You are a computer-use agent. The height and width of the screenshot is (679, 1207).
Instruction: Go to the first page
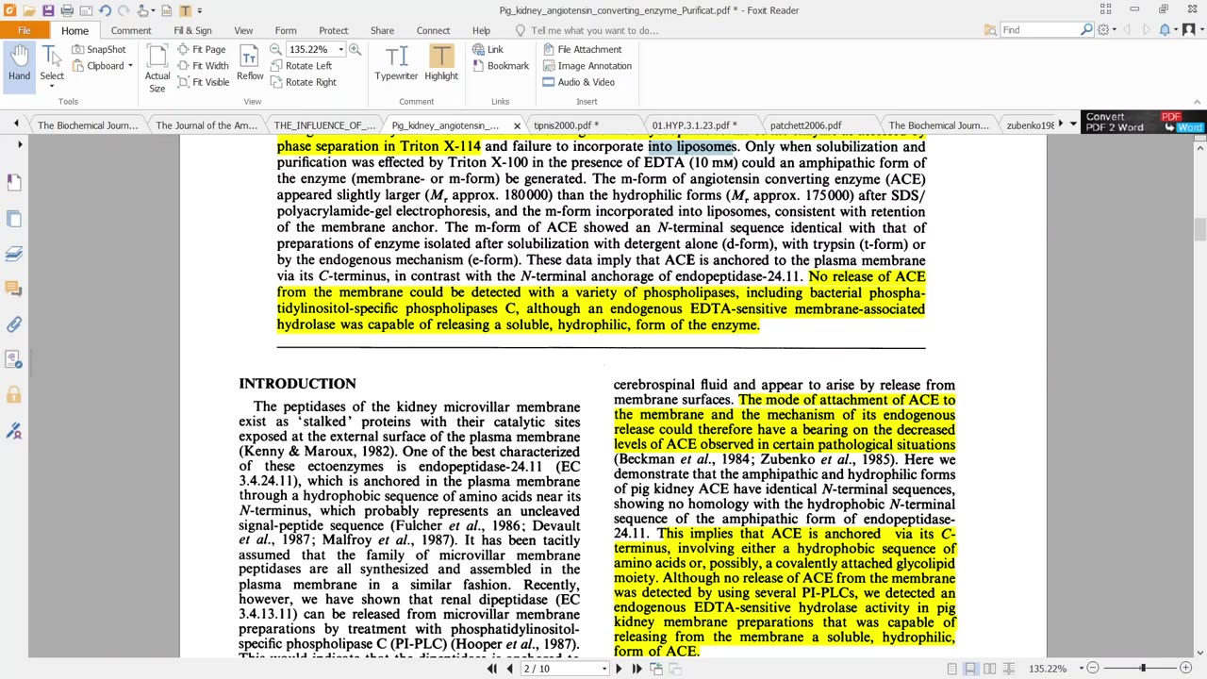(491, 669)
